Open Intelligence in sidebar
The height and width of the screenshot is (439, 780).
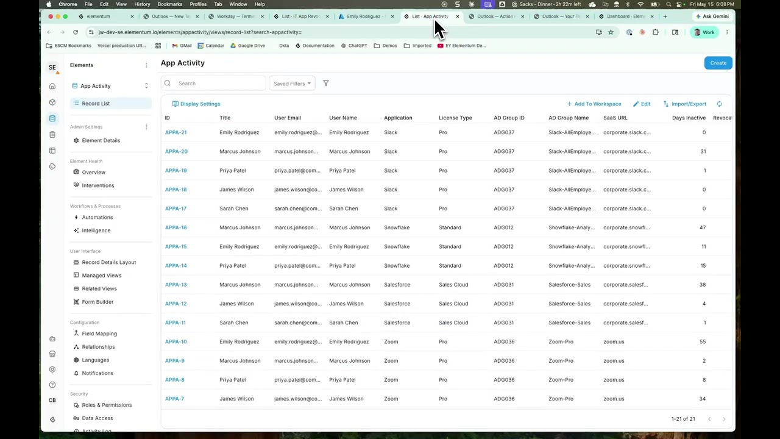click(x=96, y=230)
